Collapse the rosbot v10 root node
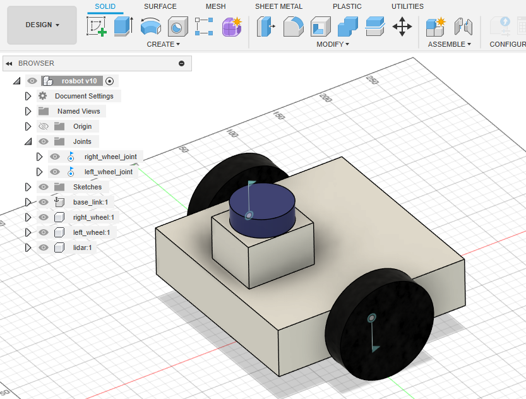 (17, 81)
